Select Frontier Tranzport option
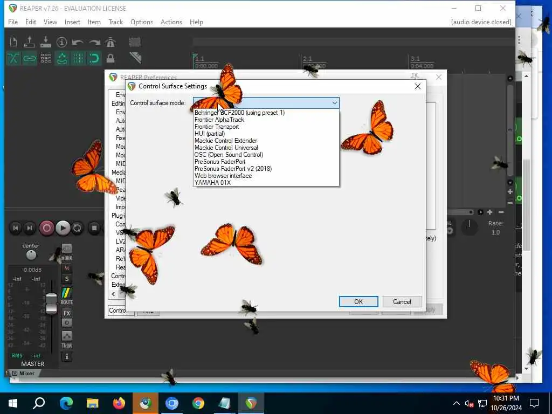Screen dimensions: 552x414 (x=266, y=127)
